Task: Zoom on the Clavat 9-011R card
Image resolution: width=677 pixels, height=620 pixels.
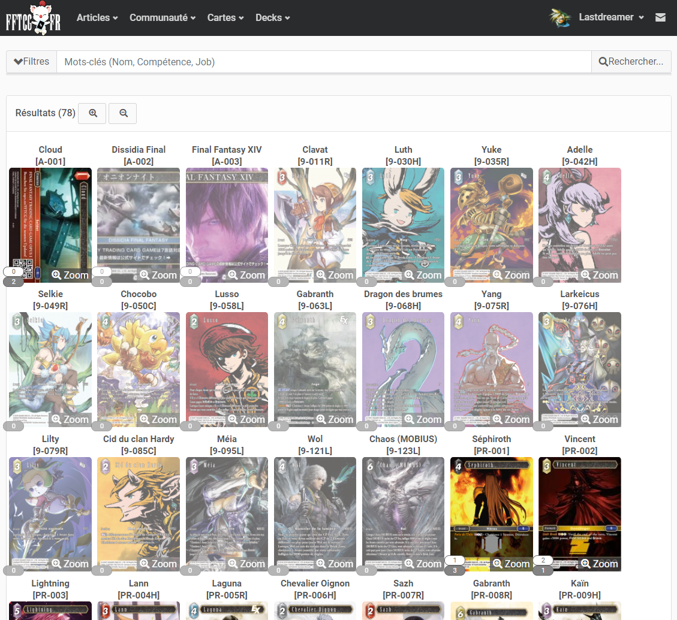Action: click(335, 275)
